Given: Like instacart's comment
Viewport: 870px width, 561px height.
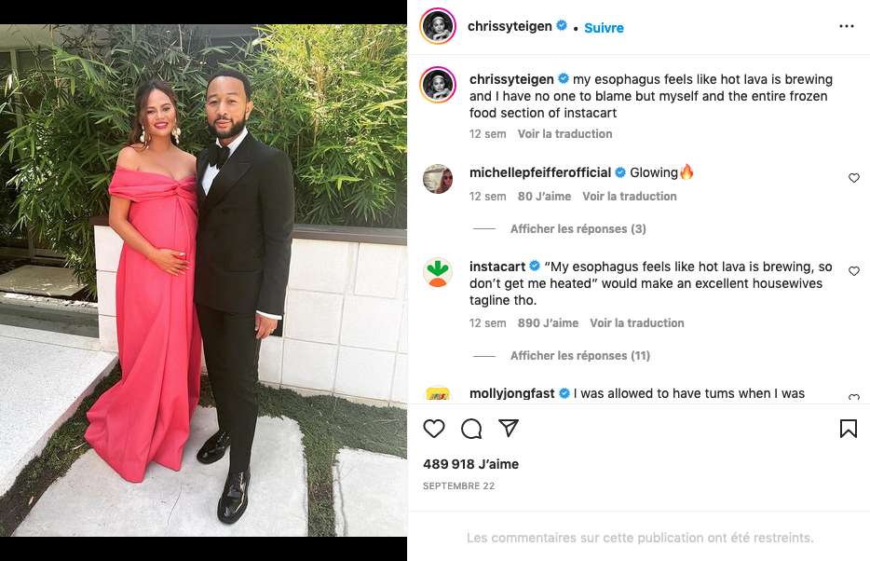Looking at the screenshot, I should tap(853, 271).
